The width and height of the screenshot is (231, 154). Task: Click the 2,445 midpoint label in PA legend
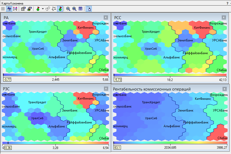[x=56, y=80]
